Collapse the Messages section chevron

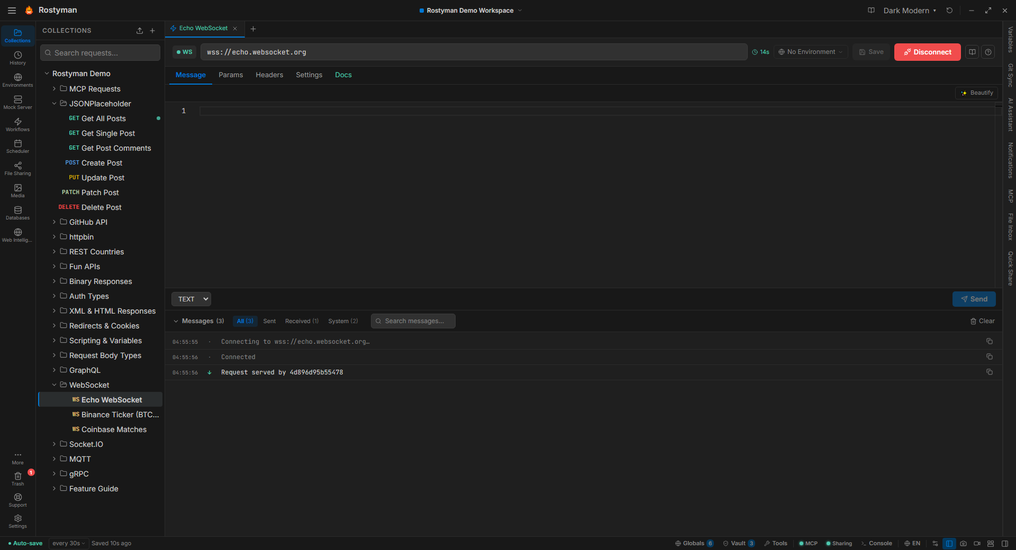coord(176,321)
